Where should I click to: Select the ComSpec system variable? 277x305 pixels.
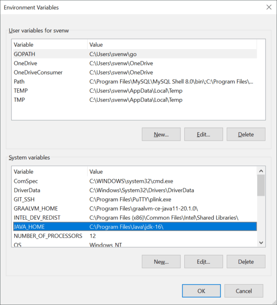tap(135, 181)
